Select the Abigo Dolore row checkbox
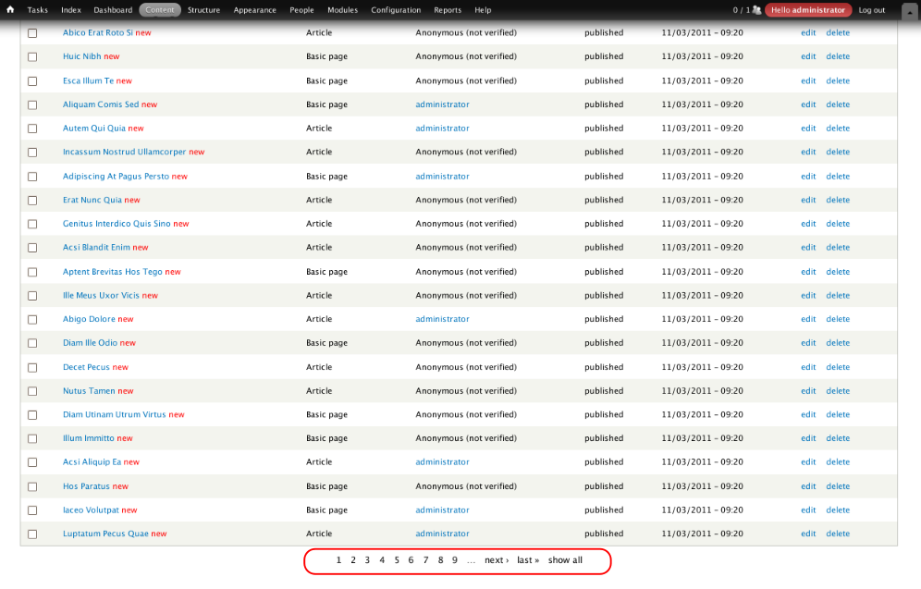The height and width of the screenshot is (589, 921). [32, 319]
